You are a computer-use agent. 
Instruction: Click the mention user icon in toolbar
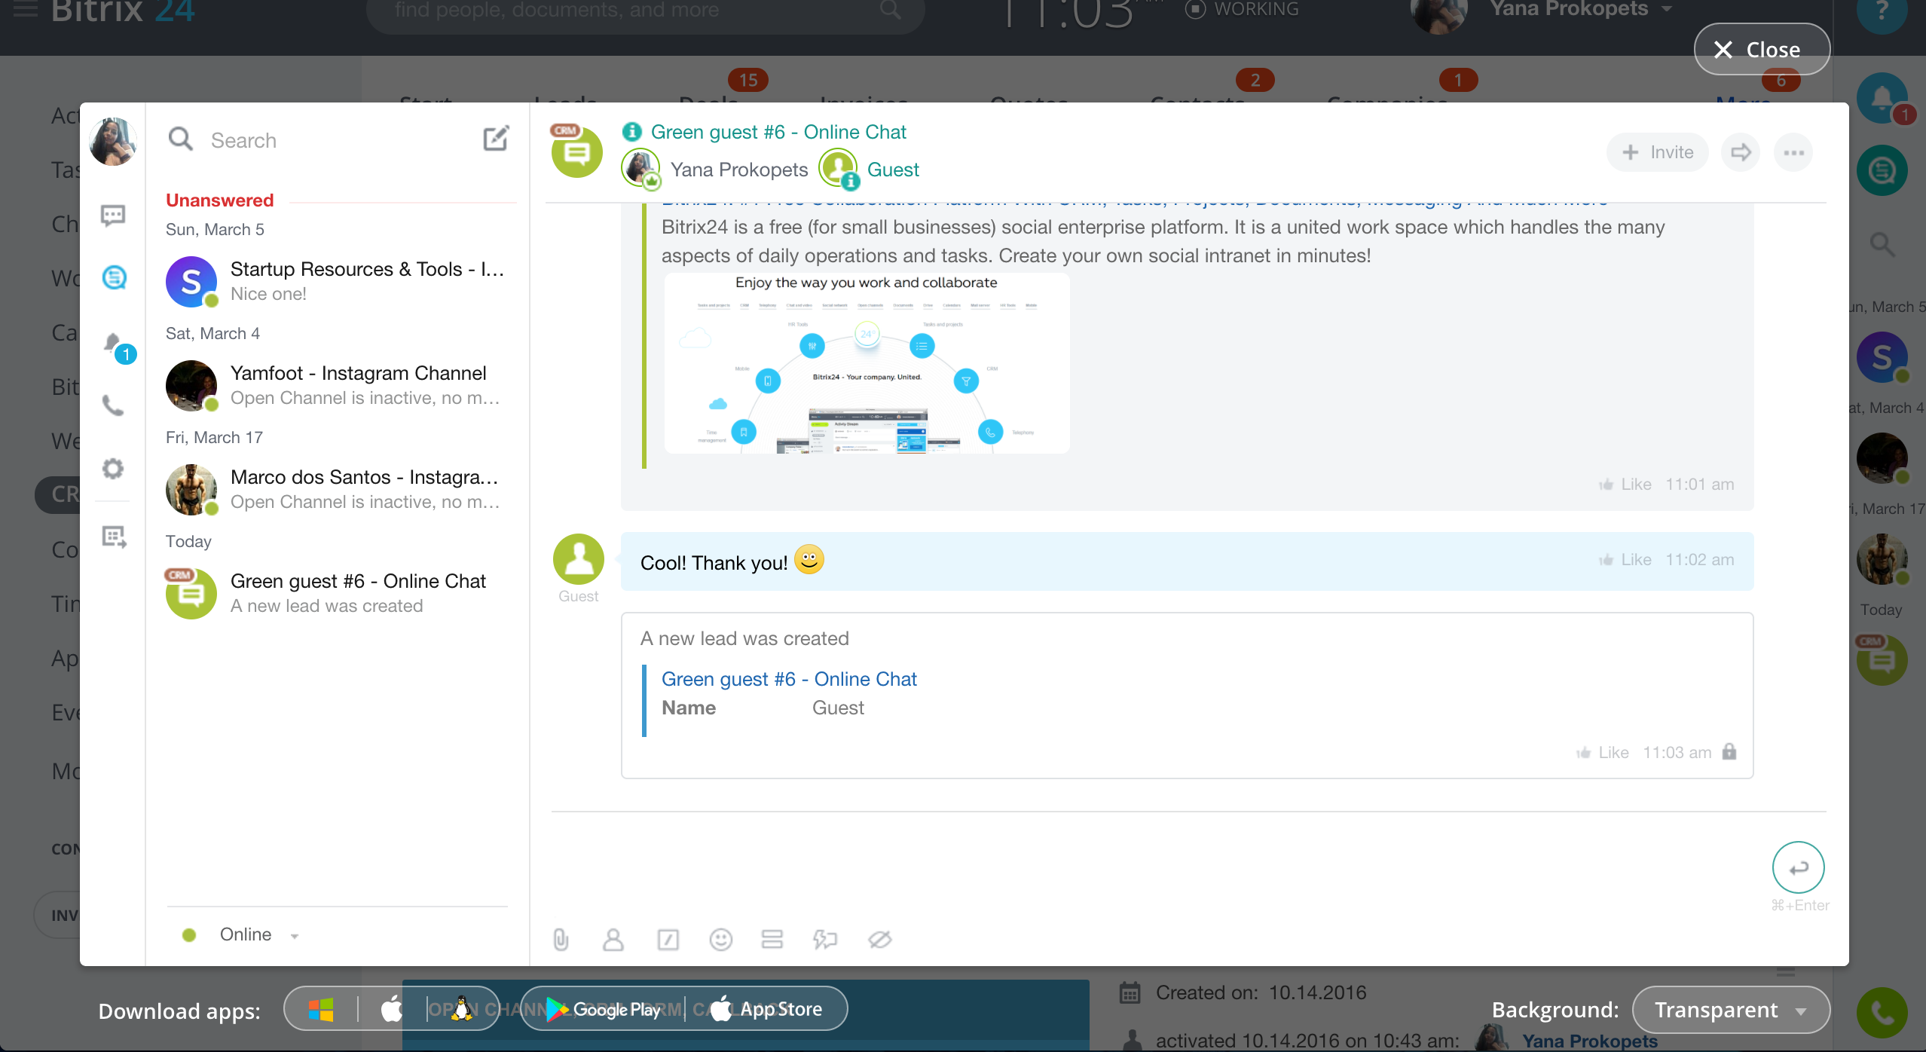point(613,939)
